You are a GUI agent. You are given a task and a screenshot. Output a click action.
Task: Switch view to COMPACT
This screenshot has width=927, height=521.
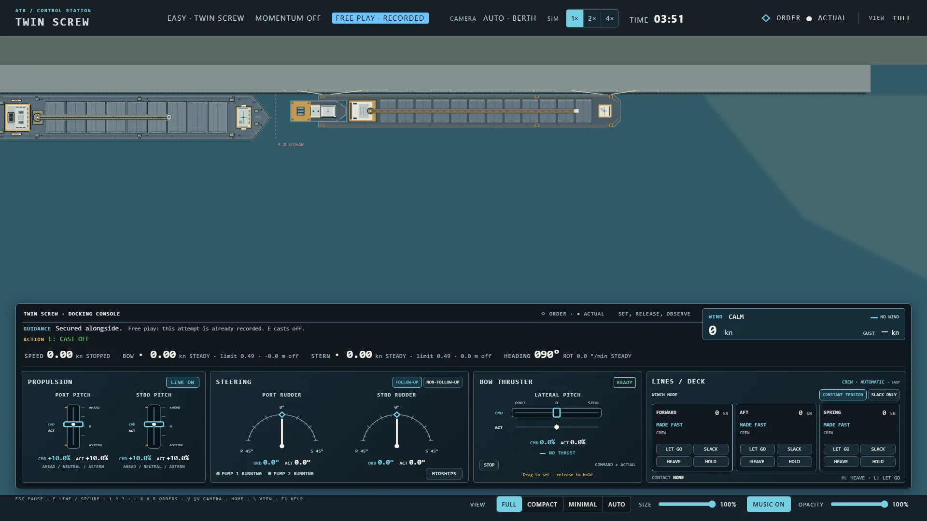click(x=542, y=504)
